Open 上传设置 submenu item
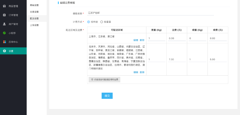 tap(34, 25)
